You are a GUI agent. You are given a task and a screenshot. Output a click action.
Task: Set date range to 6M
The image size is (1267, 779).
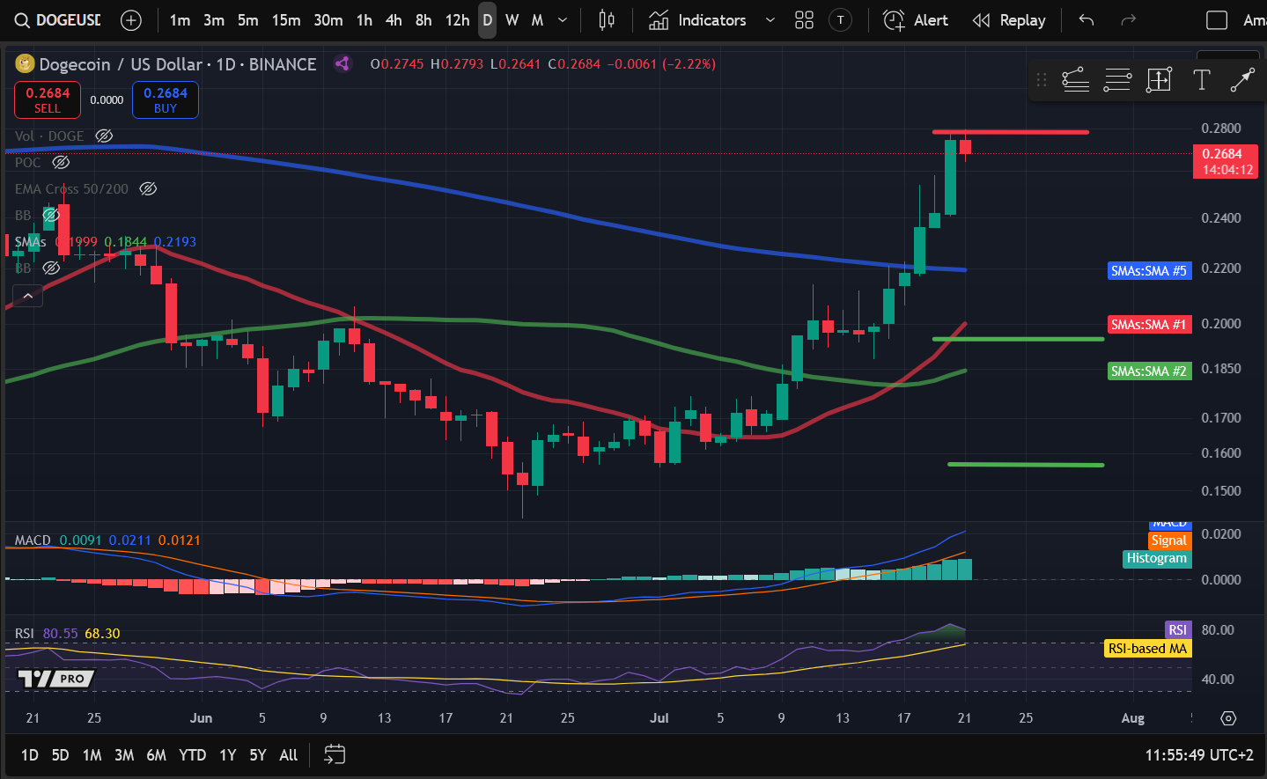click(x=156, y=755)
